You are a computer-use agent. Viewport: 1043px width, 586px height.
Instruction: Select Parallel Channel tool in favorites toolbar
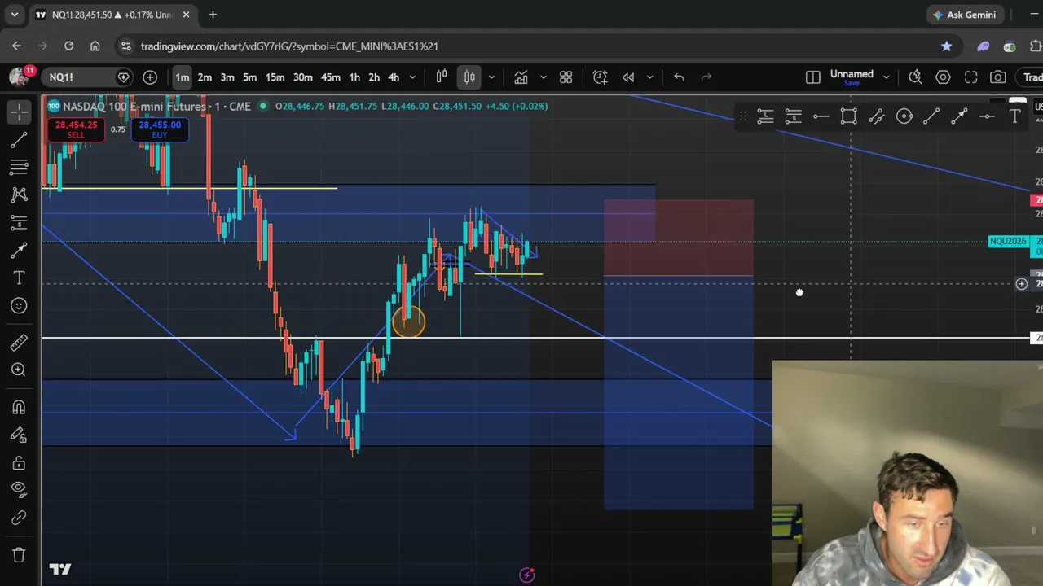click(x=876, y=117)
